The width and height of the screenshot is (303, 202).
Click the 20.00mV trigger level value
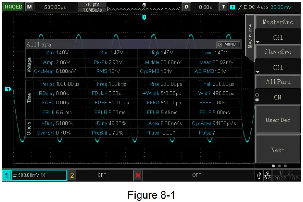click(281, 7)
